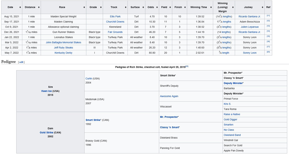
Task: Open the Kentucky Derby race link
Action: pos(63,53)
